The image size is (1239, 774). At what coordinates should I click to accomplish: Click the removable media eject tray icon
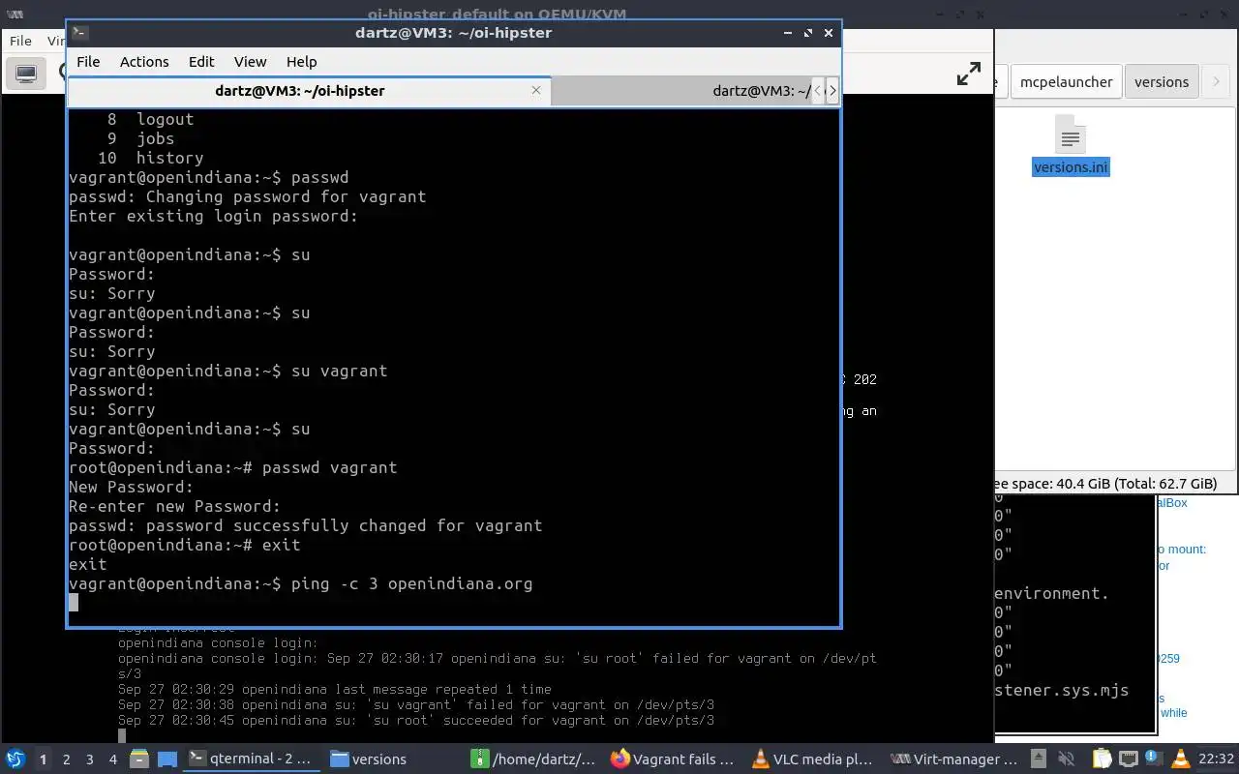click(1038, 759)
